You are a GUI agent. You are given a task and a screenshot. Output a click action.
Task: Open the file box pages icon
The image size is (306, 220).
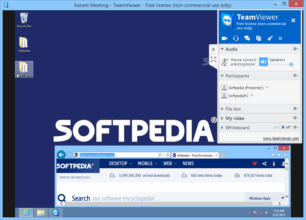(x=258, y=38)
